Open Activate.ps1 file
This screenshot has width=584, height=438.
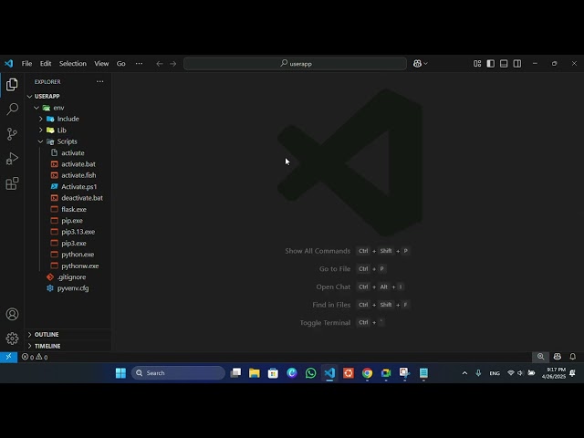tap(68, 186)
